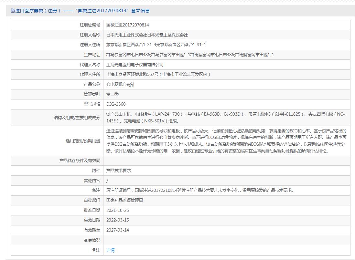Click the structure and composition description text
Viewport: 355px width, 260px height.
[225, 118]
